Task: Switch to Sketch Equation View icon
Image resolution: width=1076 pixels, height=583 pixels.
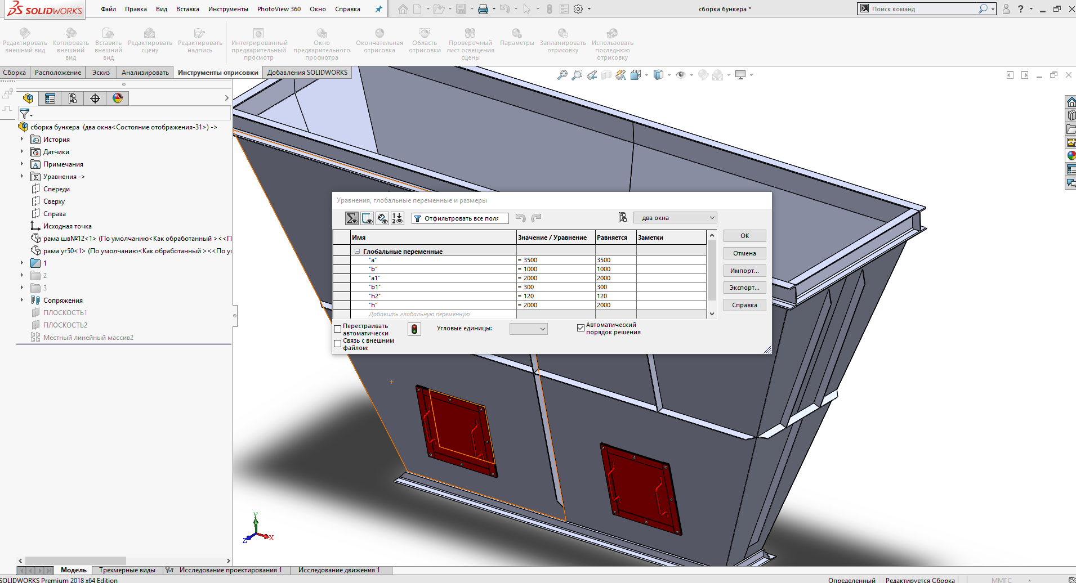Action: click(x=367, y=218)
